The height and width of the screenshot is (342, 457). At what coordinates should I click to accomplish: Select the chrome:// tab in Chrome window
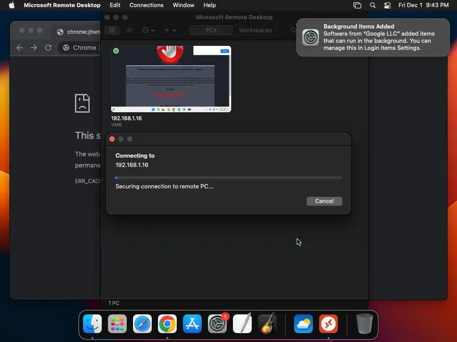pyautogui.click(x=79, y=32)
